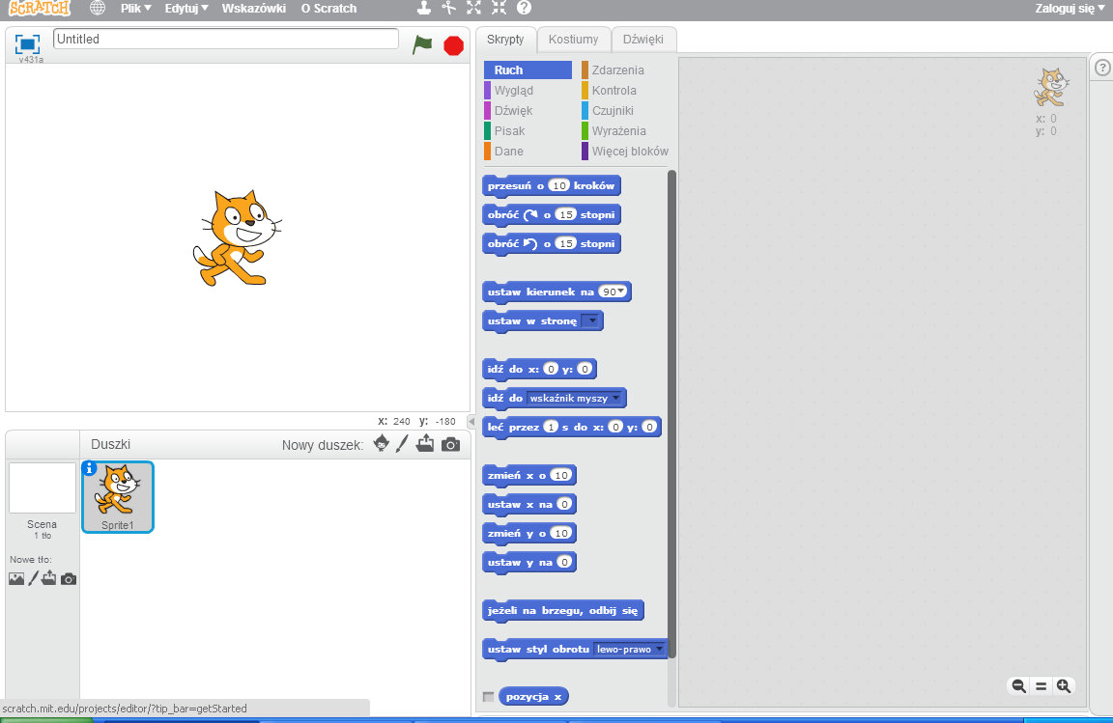Image resolution: width=1113 pixels, height=723 pixels.
Task: Switch stage to full screen mode
Action: click(x=28, y=44)
